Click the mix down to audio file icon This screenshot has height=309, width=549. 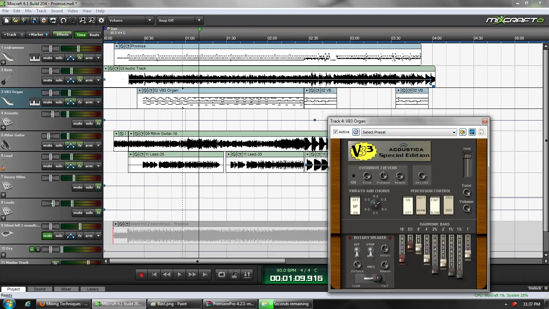point(53,21)
